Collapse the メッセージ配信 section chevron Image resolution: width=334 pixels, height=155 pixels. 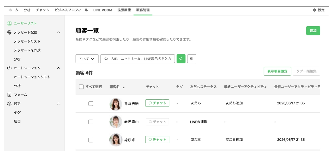[59, 33]
